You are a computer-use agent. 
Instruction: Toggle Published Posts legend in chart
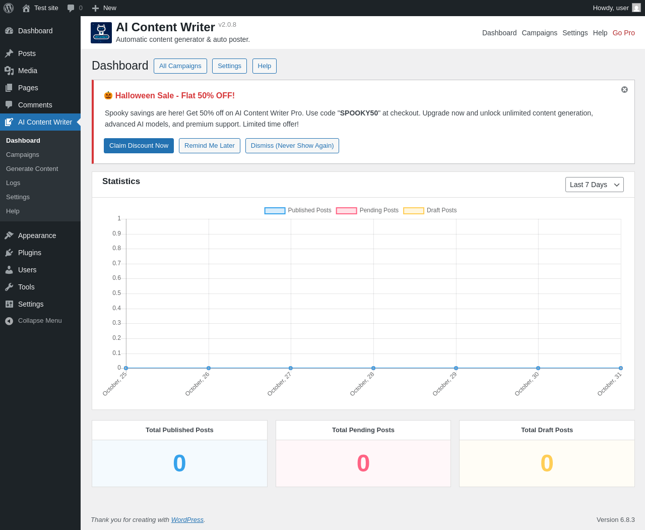pyautogui.click(x=298, y=210)
